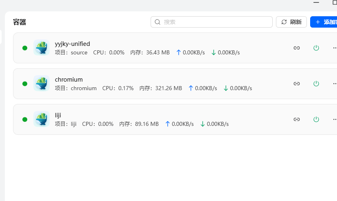The width and height of the screenshot is (337, 201).
Task: Click the link icon for yyjky-unified container
Action: (297, 48)
